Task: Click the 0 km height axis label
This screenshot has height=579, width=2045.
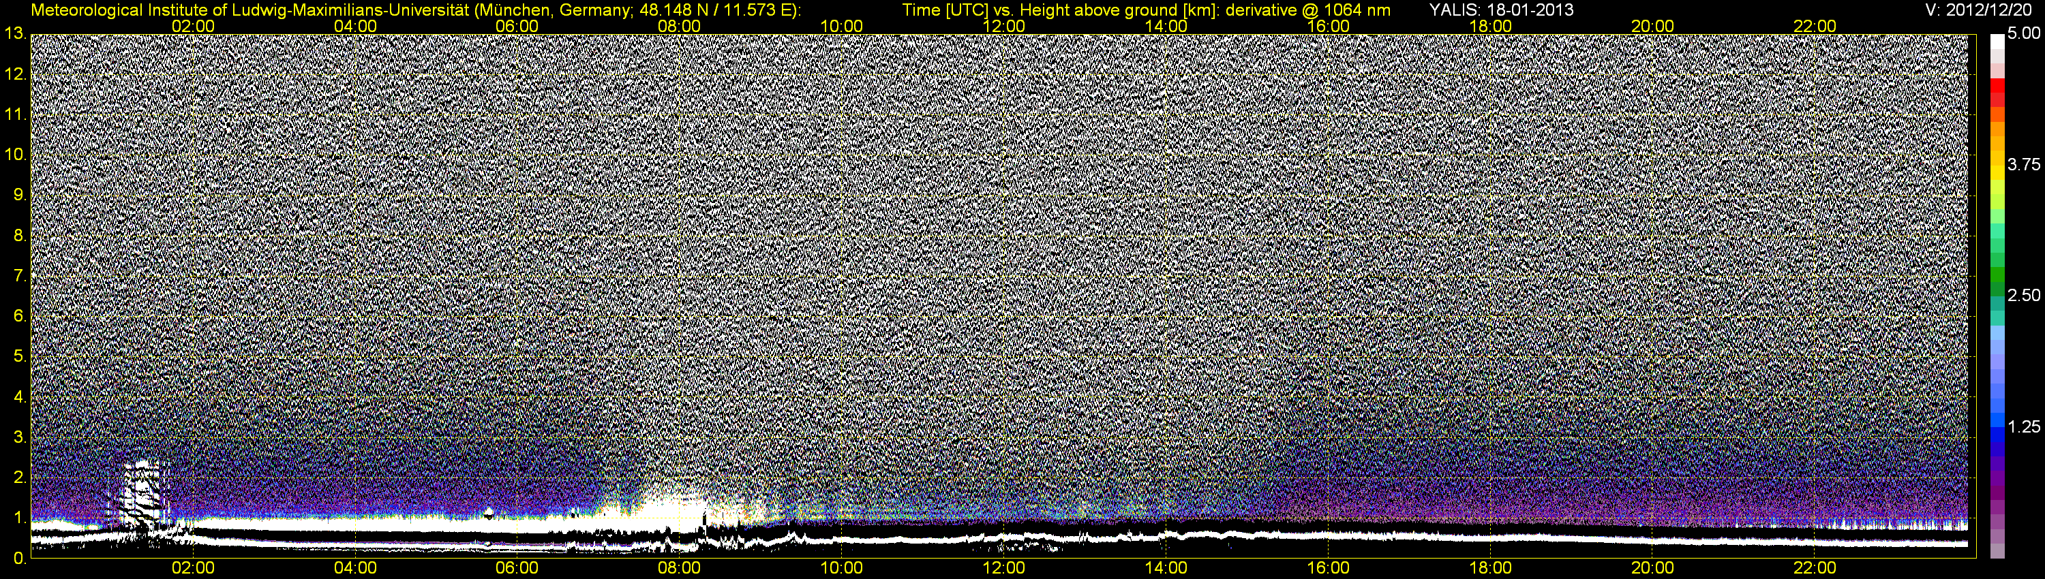Action: coord(19,558)
